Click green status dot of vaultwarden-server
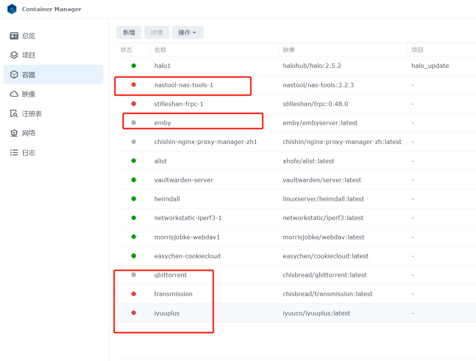476x361 pixels. (x=134, y=180)
